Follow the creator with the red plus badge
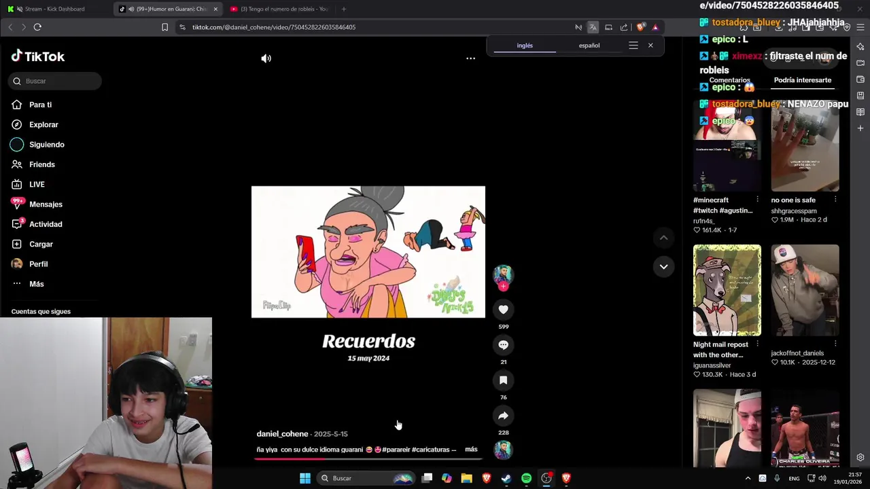 pyautogui.click(x=503, y=287)
